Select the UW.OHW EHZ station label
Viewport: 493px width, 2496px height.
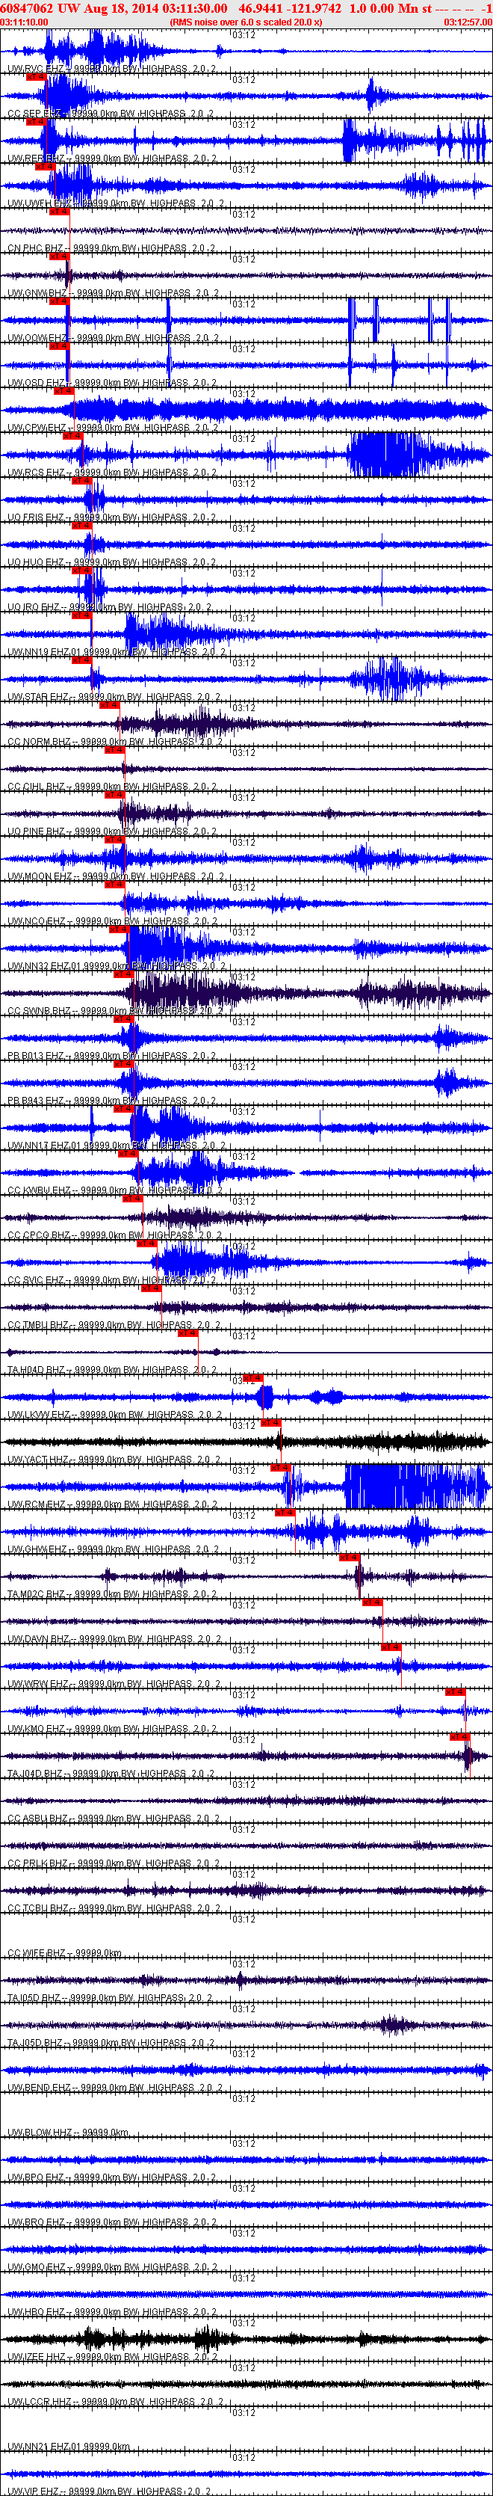114,1550
